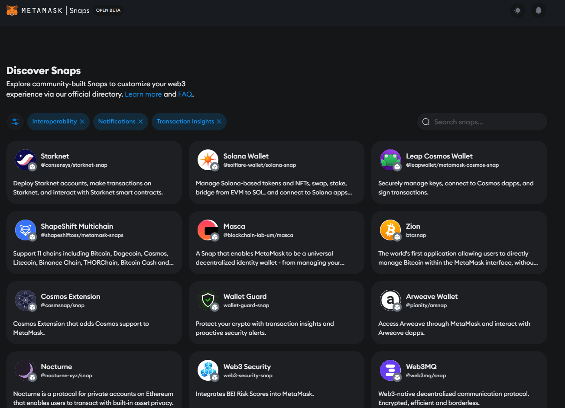Click the OPEN BETA badge
The image size is (565, 408).
click(x=108, y=10)
